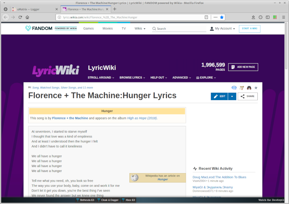Open the Silver Songs category link

(x=69, y=88)
